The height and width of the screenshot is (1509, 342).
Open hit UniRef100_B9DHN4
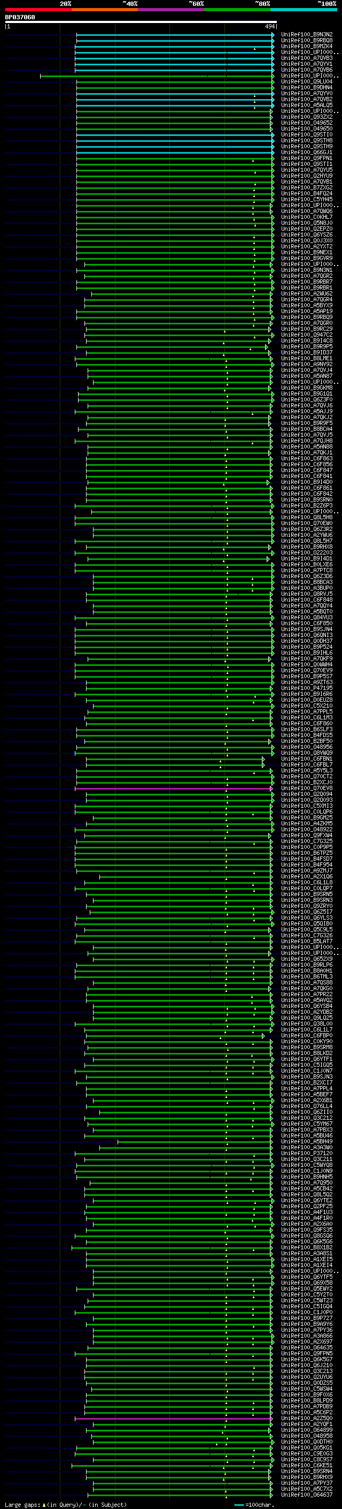pos(307,87)
